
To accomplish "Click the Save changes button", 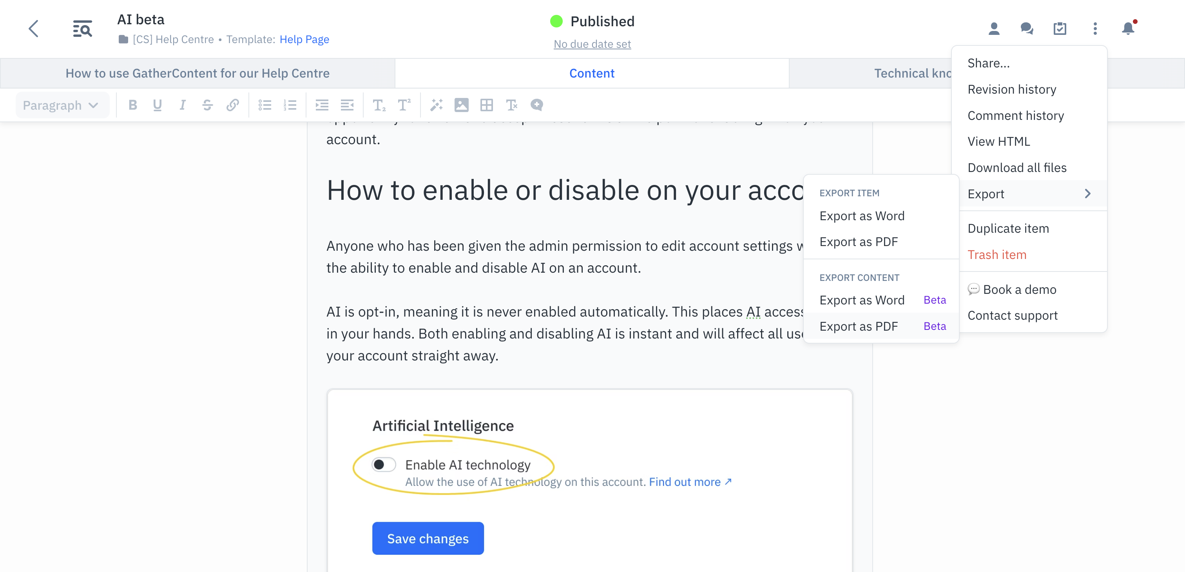I will 428,538.
